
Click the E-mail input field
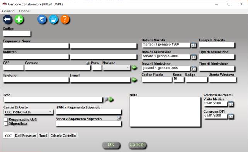tap(100, 80)
